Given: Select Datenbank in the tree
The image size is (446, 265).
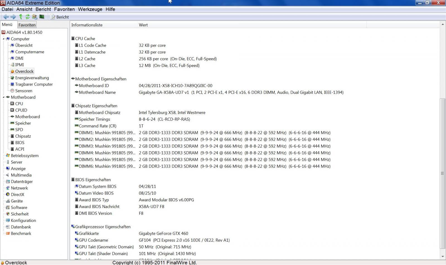Looking at the screenshot, I should pos(21,227).
